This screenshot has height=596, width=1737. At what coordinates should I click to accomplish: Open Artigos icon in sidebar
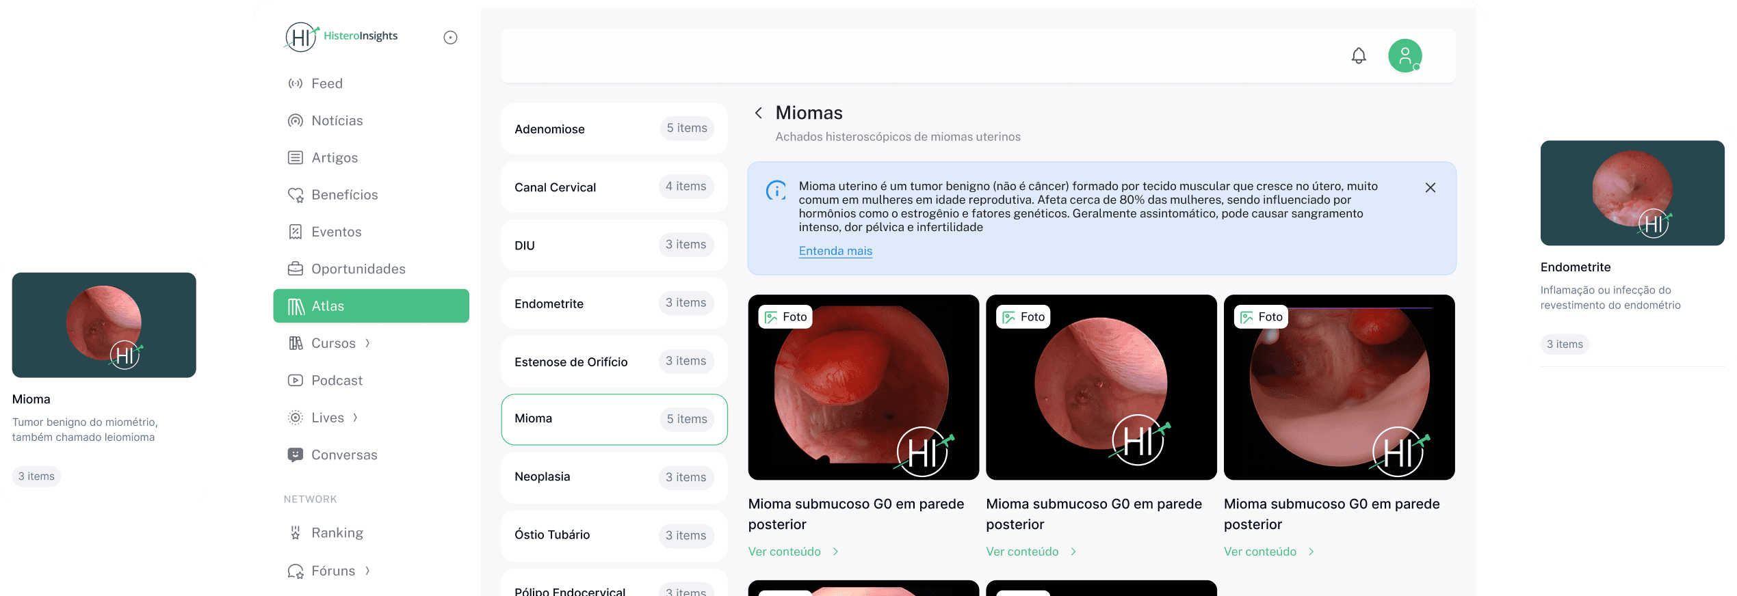pyautogui.click(x=295, y=158)
